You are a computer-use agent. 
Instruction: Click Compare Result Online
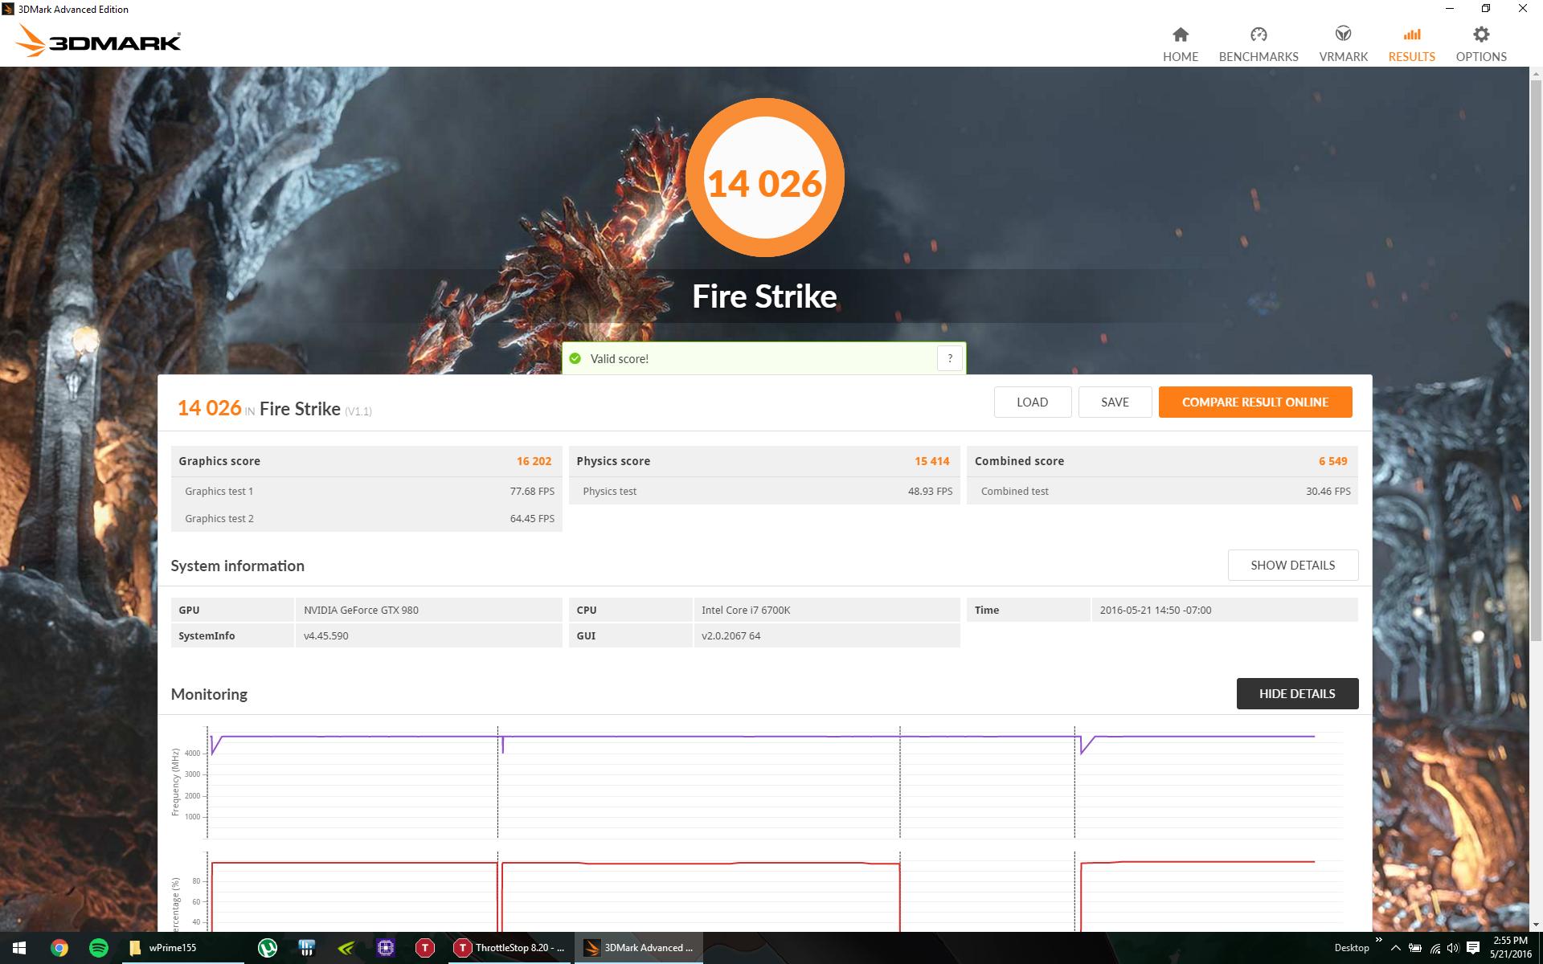coord(1254,402)
